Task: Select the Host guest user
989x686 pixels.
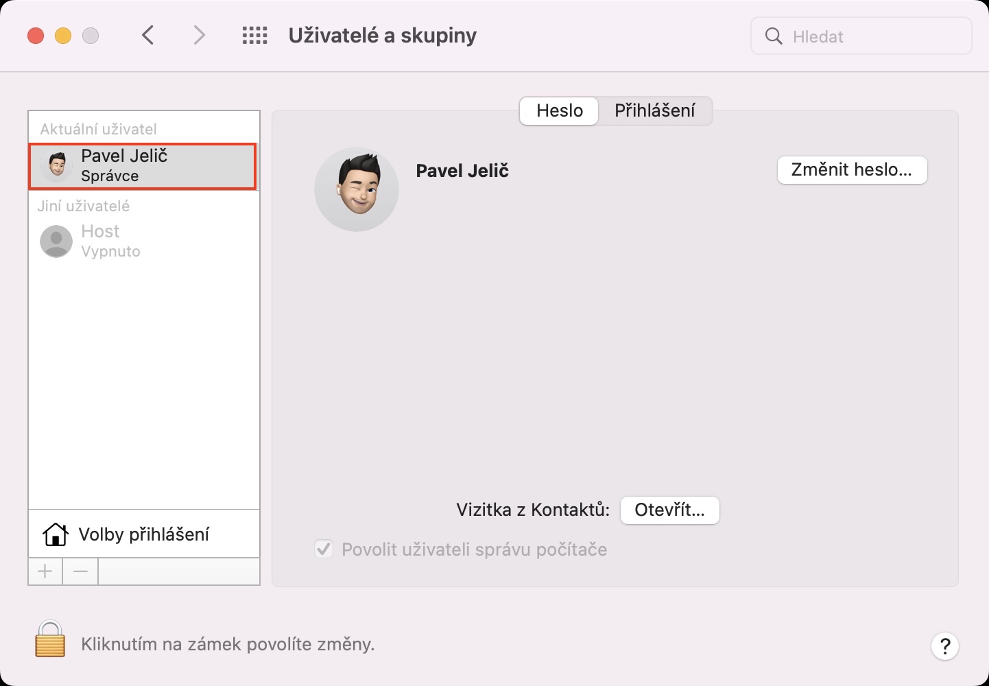Action: click(x=110, y=241)
